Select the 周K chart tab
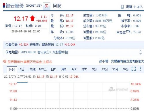The width and height of the screenshot is (144, 111). tap(64, 69)
